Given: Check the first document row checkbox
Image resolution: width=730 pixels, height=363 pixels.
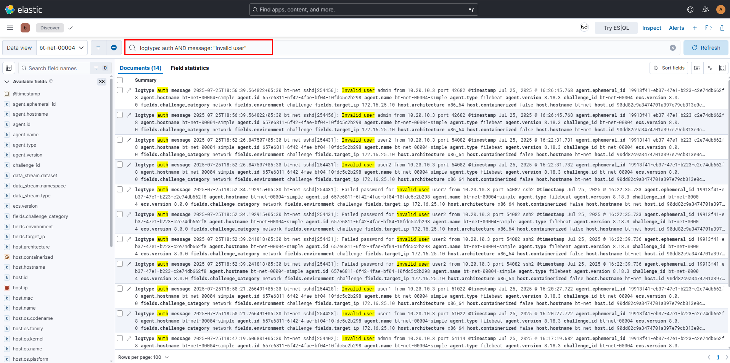Looking at the screenshot, I should 120,90.
